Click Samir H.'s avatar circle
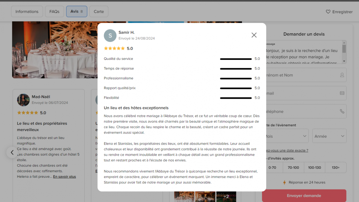This screenshot has width=359, height=202. click(110, 36)
